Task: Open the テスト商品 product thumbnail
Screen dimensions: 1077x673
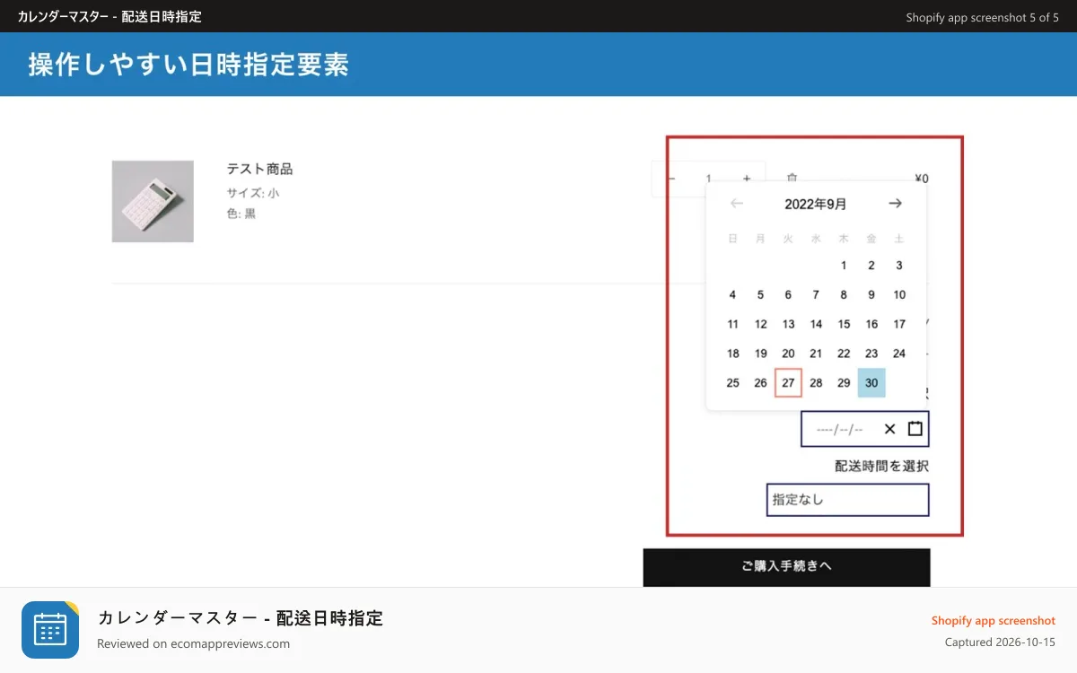Action: pos(153,201)
